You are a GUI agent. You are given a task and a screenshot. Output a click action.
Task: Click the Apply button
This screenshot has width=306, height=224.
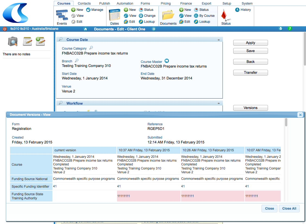coord(250,43)
